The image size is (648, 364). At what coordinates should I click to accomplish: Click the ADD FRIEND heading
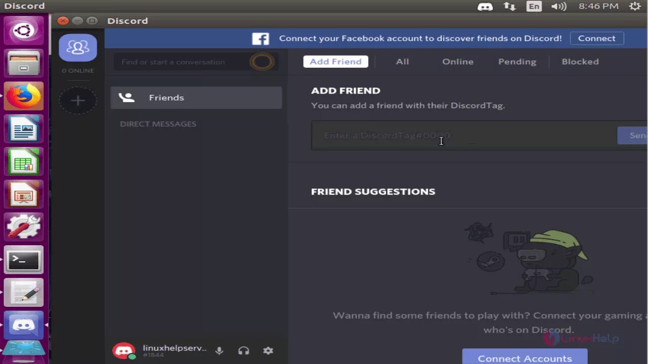coord(346,90)
